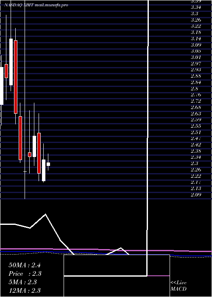Click the NASDAQ XBIT mail.munafa.pro chart title

pyautogui.click(x=36, y=5)
